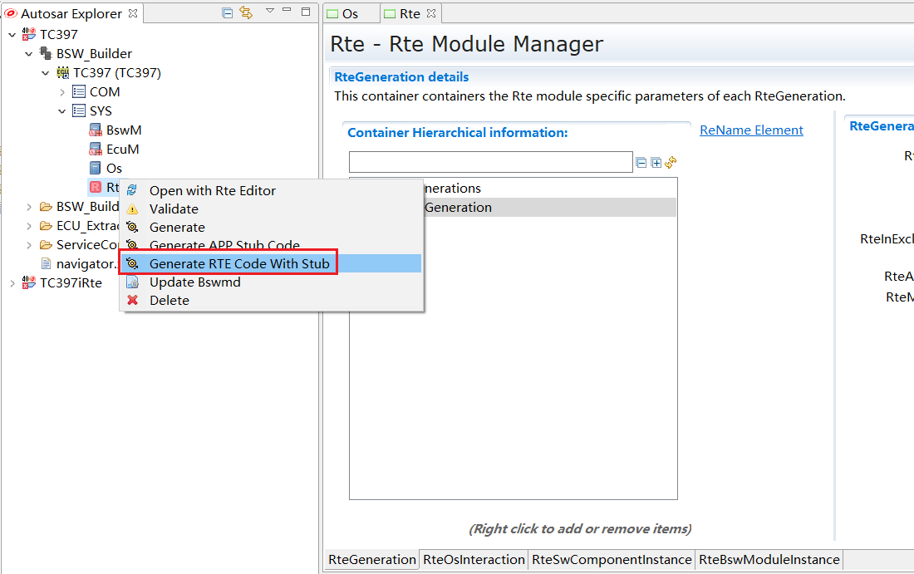Viewport: 914px width, 574px height.
Task: Expand the TC397iRte project node
Action: coord(12,283)
